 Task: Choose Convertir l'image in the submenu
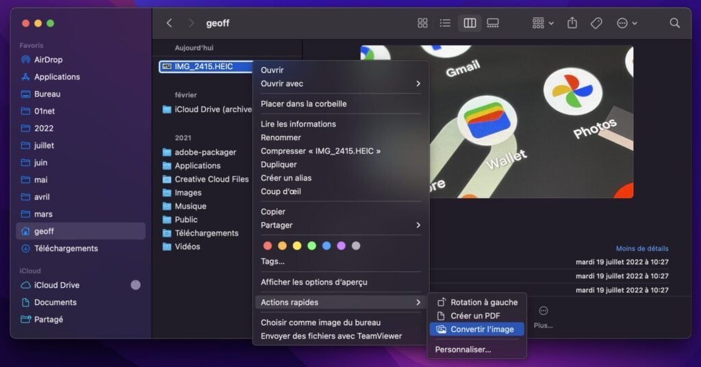tap(476, 329)
